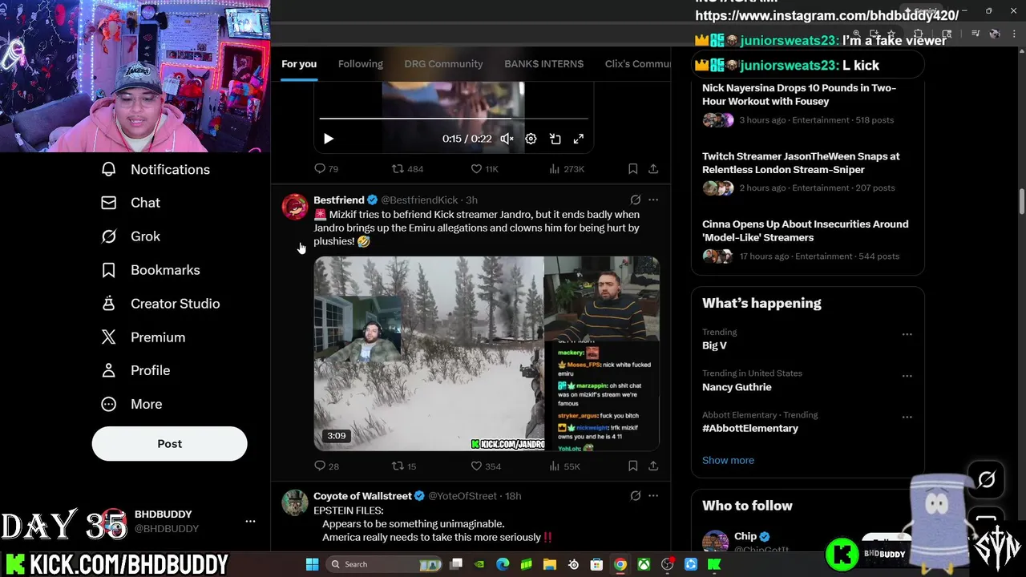Like the video post with 11K likes
Screen dimensions: 1026x577
[x=484, y=168]
